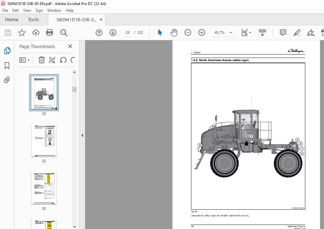Switch to the Tools tab
This screenshot has width=324, height=229.
(x=33, y=20)
